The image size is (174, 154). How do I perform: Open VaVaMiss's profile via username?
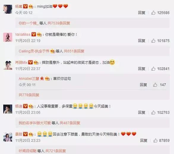[23, 35]
